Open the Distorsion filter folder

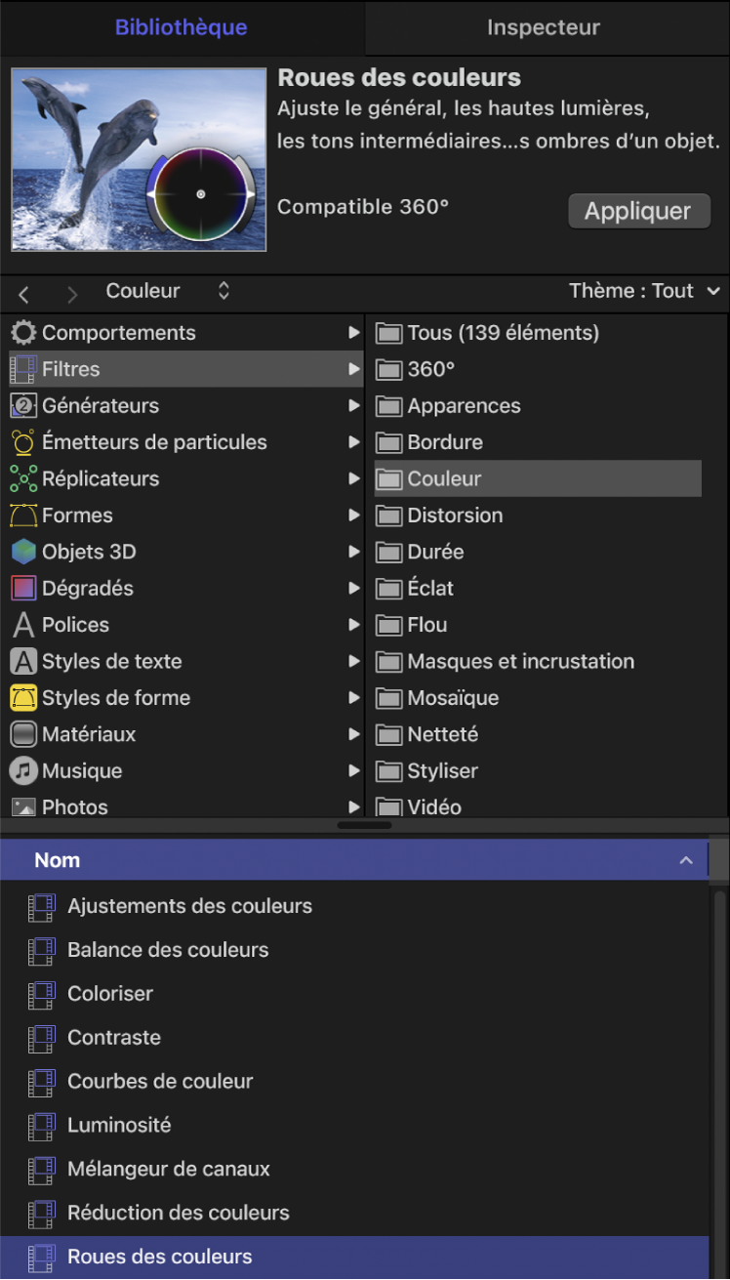click(x=455, y=516)
